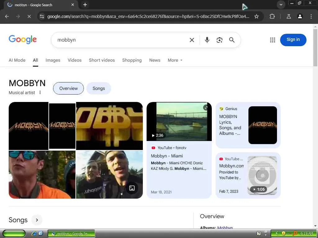Open the green Start button
This screenshot has width=318, height=238.
(x=14, y=234)
